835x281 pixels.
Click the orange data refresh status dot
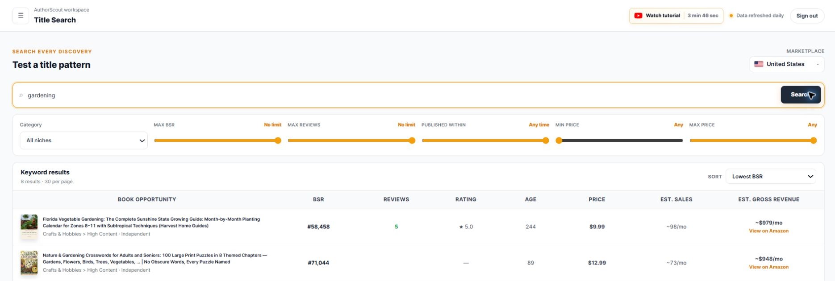coord(731,16)
